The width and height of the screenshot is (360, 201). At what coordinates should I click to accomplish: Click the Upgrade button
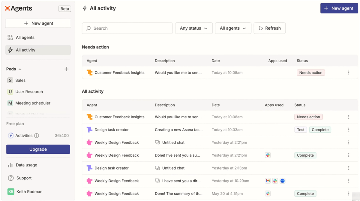[38, 149]
